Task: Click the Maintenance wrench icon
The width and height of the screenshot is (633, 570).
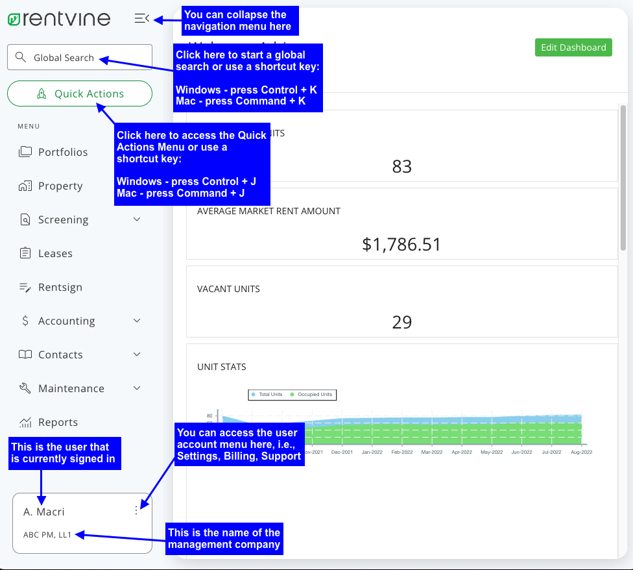Action: [x=25, y=388]
